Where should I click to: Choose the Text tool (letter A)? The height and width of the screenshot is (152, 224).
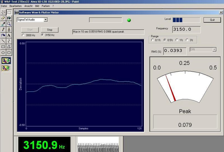pyautogui.click(x=9, y=35)
